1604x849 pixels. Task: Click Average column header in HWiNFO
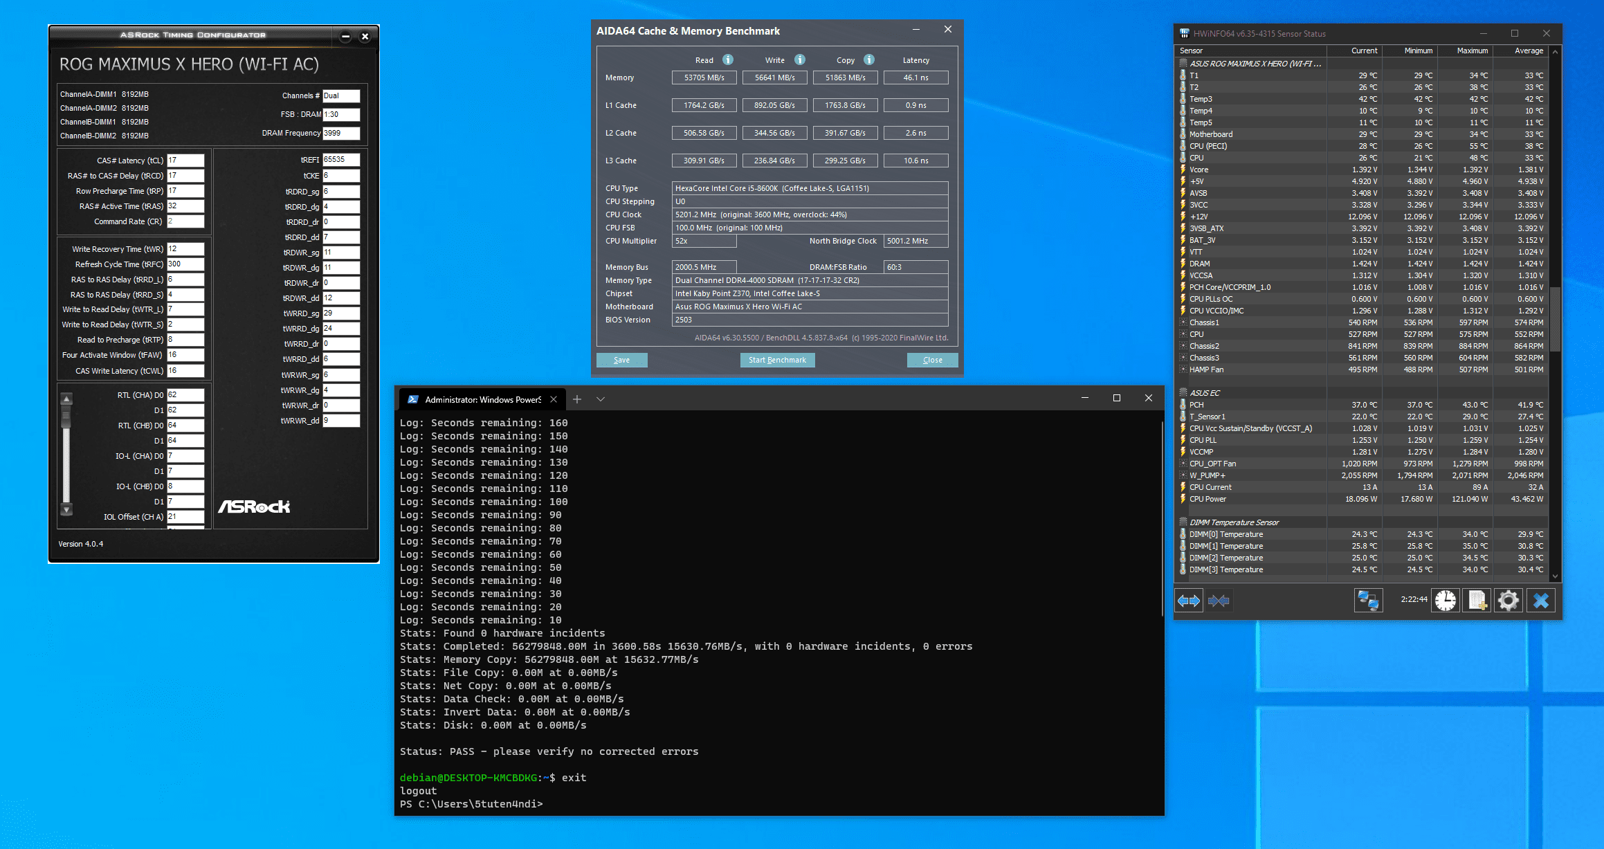(1520, 51)
